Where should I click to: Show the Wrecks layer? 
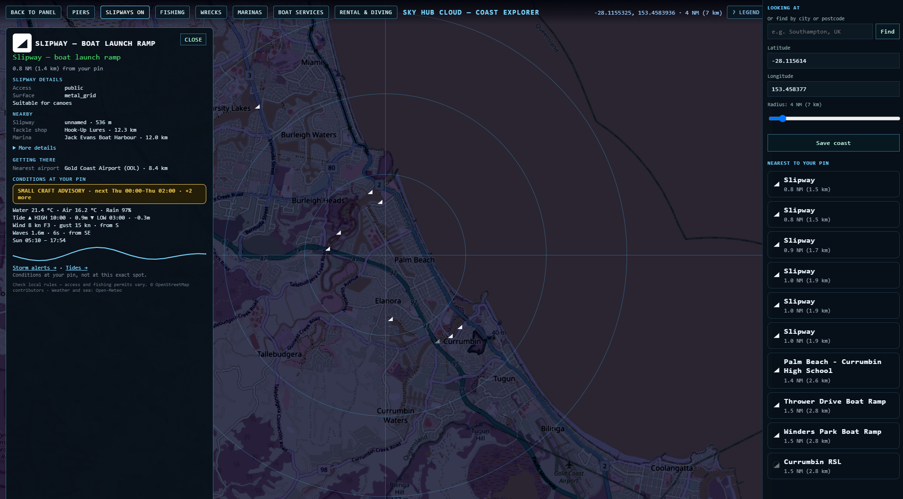[211, 12]
